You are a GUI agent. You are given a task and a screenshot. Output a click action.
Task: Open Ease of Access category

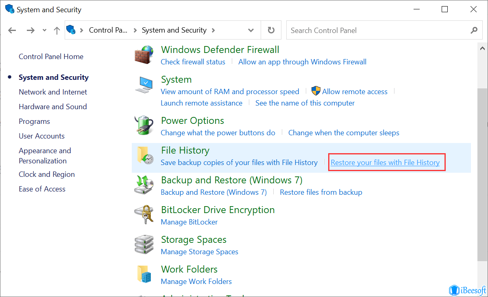point(42,189)
